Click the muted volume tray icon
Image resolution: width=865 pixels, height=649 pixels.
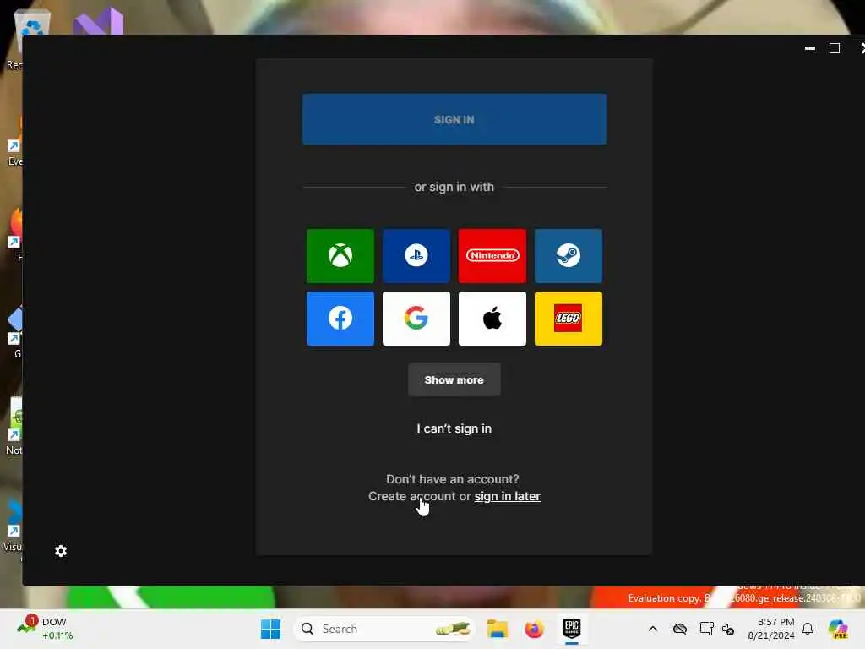tap(728, 629)
